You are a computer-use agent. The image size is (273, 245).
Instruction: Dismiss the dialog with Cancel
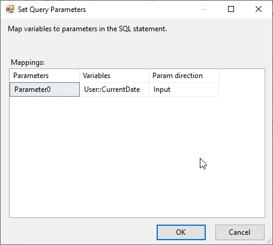pos(240,232)
